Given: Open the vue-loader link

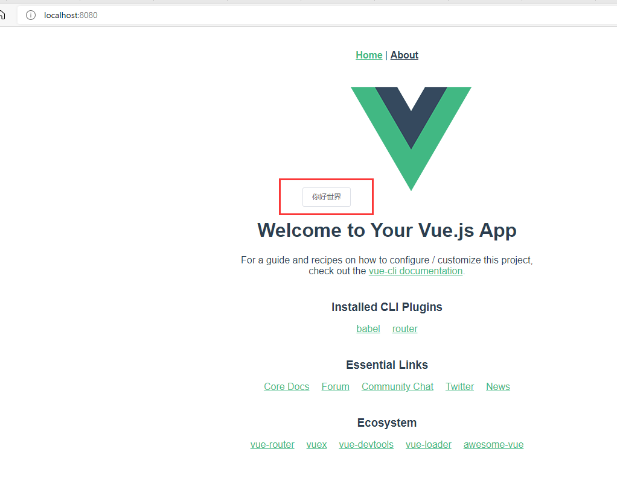Looking at the screenshot, I should point(428,444).
